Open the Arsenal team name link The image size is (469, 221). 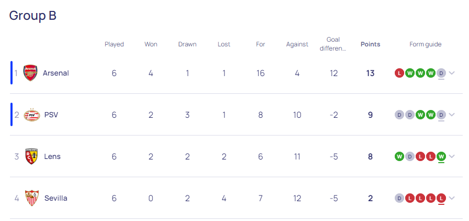[56, 73]
